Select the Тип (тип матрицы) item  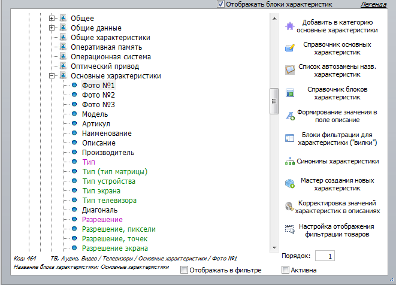point(114,172)
